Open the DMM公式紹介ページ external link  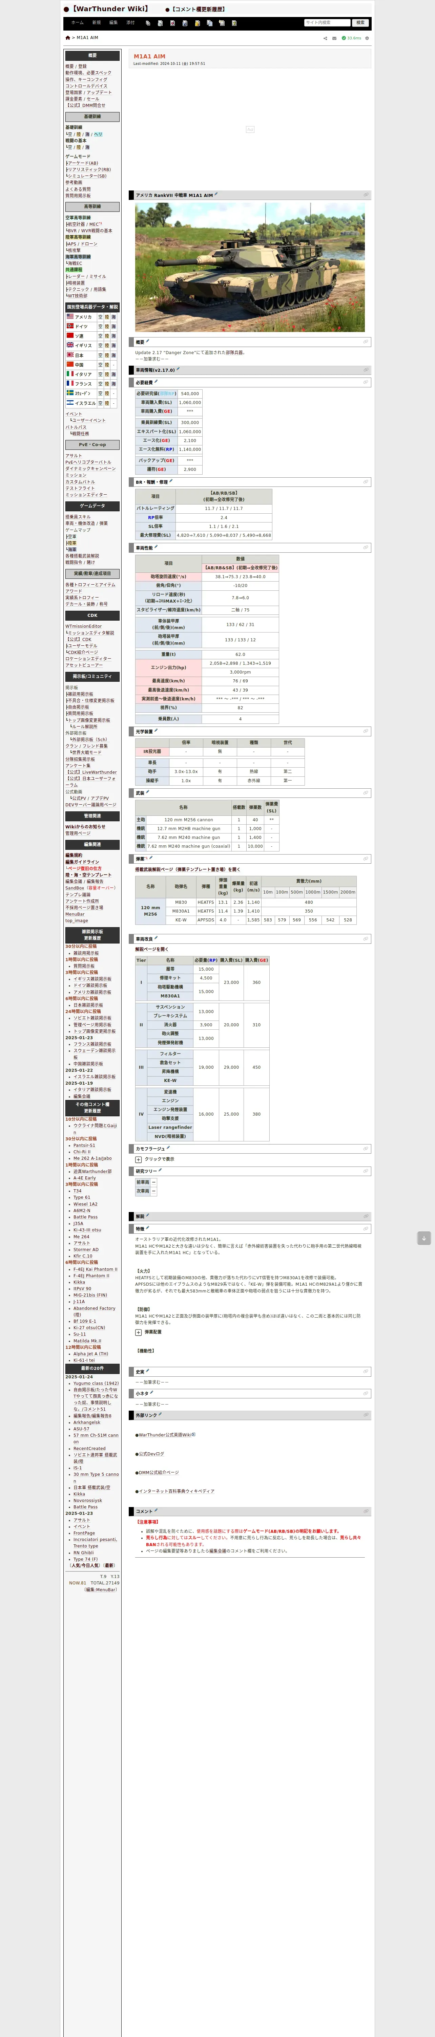tap(159, 1472)
